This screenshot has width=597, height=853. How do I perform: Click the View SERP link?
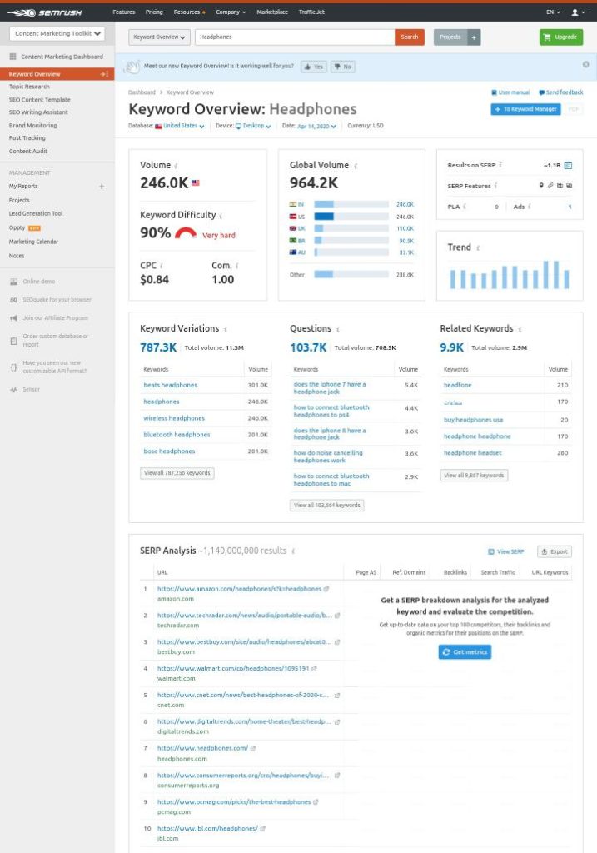[x=505, y=551]
